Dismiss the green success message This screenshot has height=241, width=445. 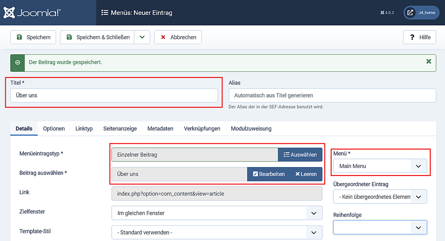pos(429,61)
